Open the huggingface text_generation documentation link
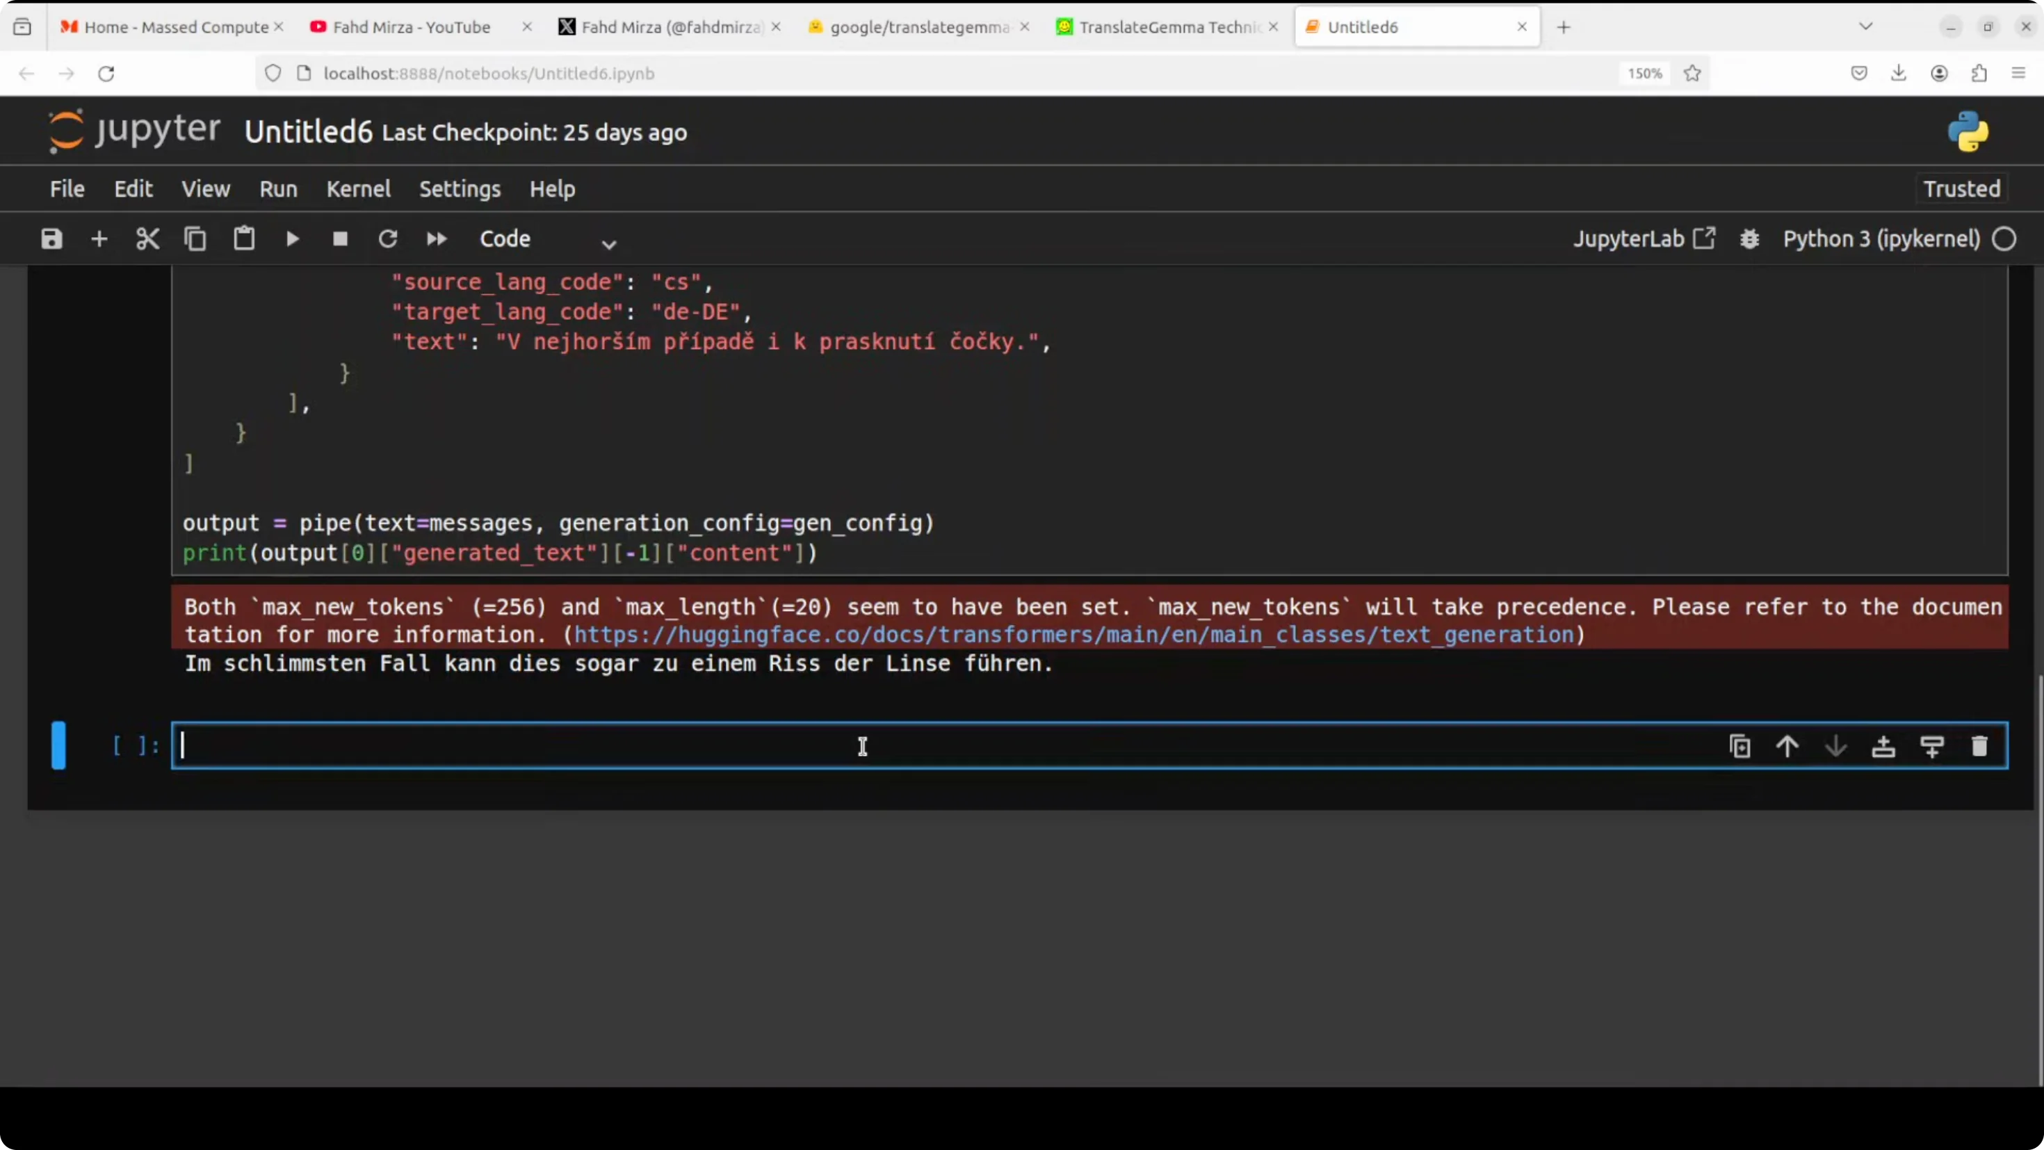 pos(1073,635)
